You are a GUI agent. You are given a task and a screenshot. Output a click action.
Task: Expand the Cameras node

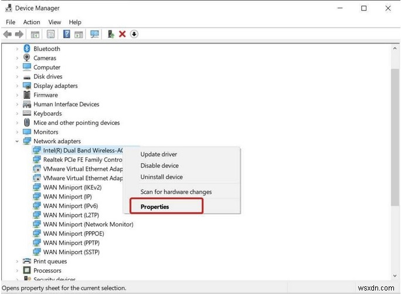17,58
